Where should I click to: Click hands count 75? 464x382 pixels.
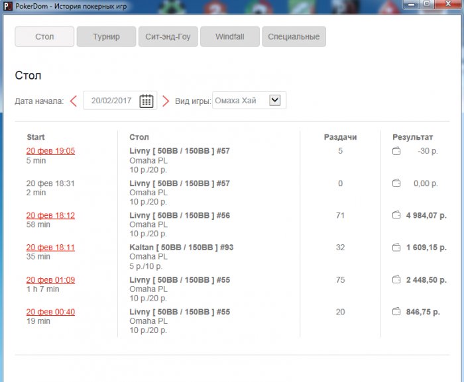340,279
